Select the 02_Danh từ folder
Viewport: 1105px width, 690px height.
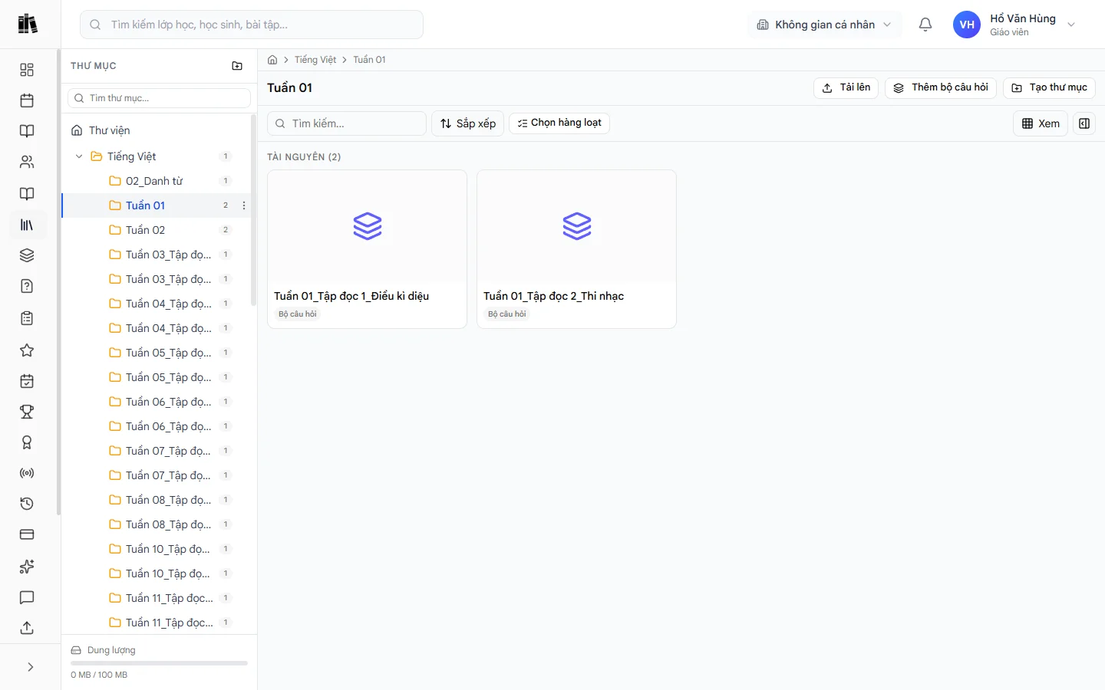[x=156, y=181]
